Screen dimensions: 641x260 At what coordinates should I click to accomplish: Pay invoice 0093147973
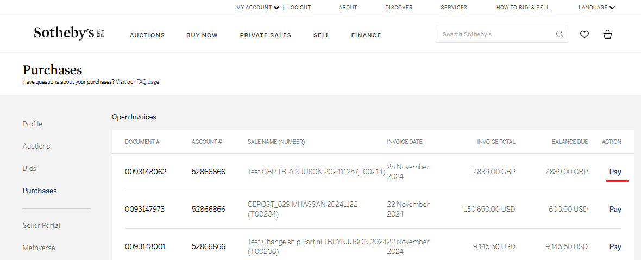tap(615, 210)
